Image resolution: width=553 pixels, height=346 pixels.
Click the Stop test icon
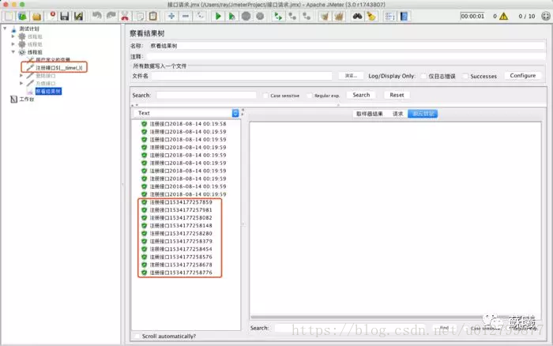(246, 17)
